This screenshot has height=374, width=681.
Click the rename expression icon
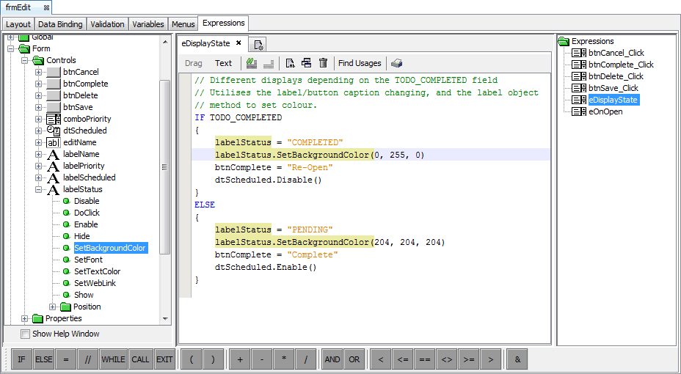pyautogui.click(x=290, y=63)
